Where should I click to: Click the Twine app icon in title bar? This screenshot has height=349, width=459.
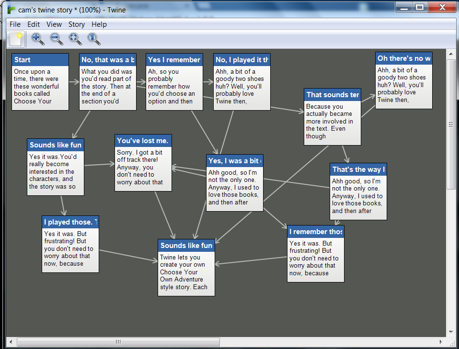[x=11, y=10]
